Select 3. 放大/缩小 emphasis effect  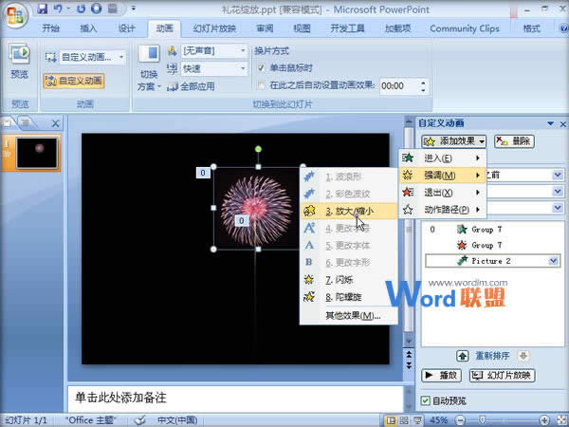(x=349, y=211)
